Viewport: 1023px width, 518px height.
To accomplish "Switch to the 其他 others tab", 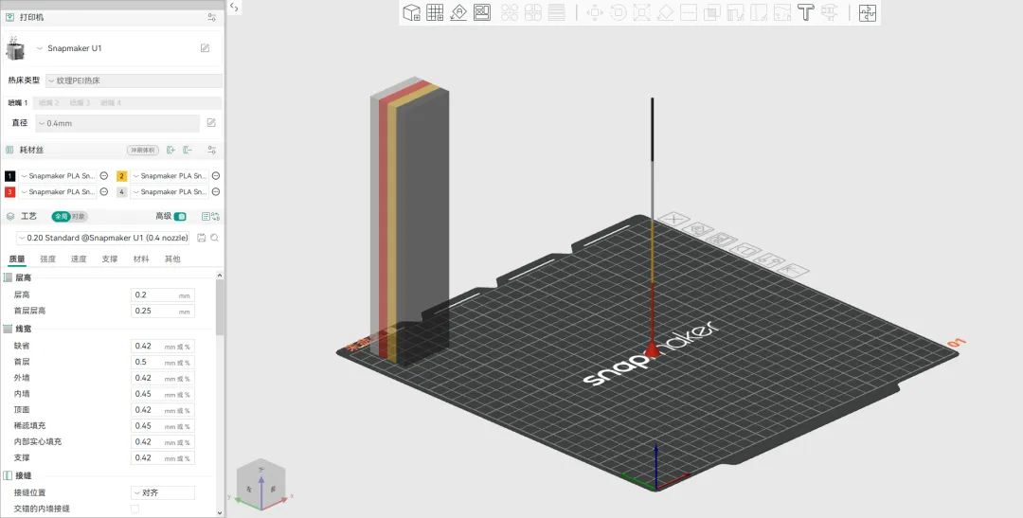I will (x=172, y=259).
